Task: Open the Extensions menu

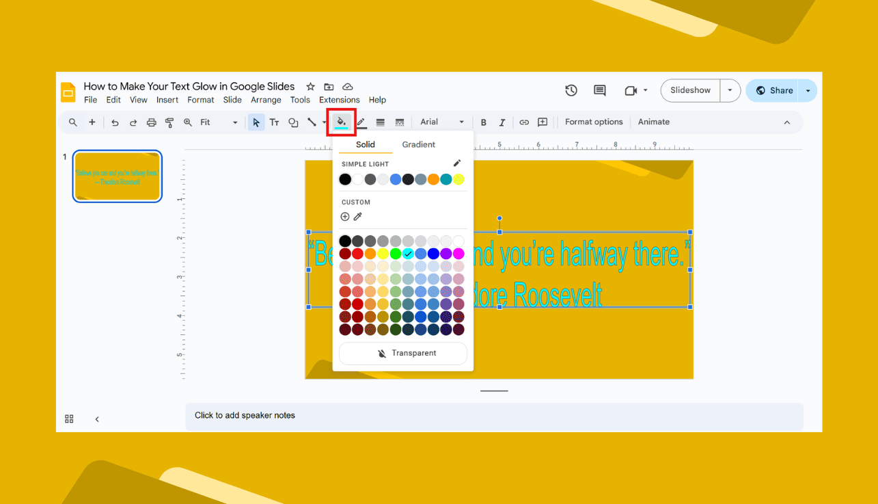Action: [339, 99]
